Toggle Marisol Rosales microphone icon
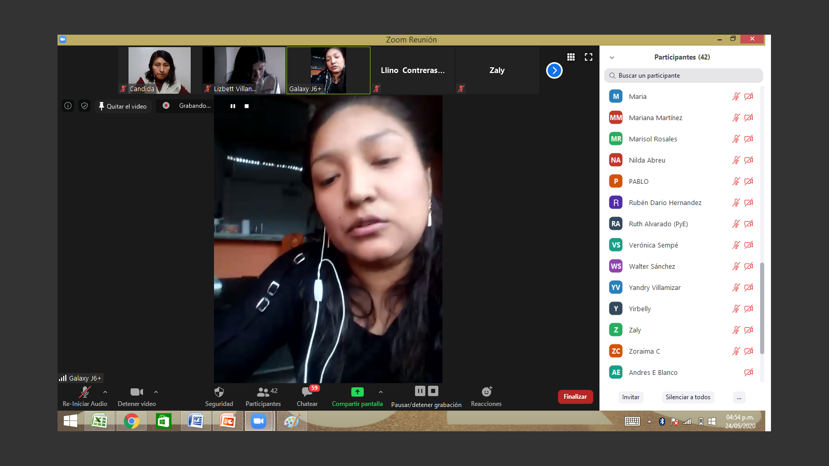Screen dimensions: 829x466 pos(736,139)
